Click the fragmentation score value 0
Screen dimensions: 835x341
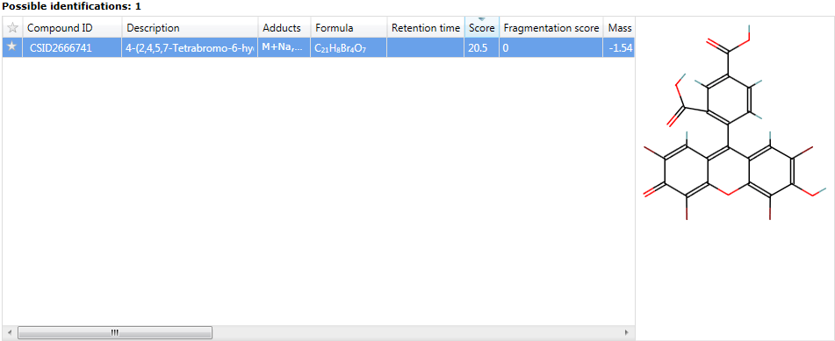[551, 48]
